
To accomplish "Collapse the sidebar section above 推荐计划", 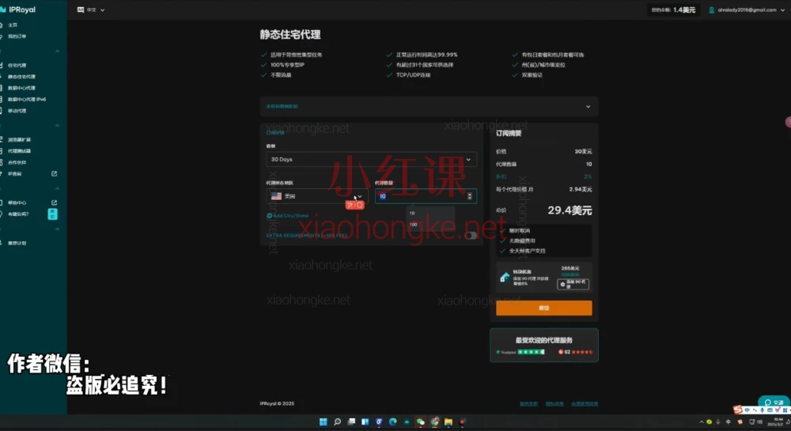I will point(57,229).
